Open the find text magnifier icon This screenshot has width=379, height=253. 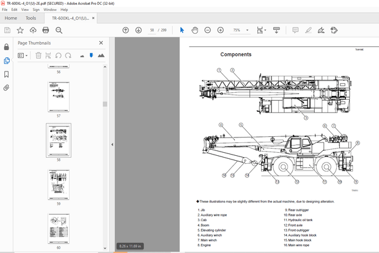59,30
